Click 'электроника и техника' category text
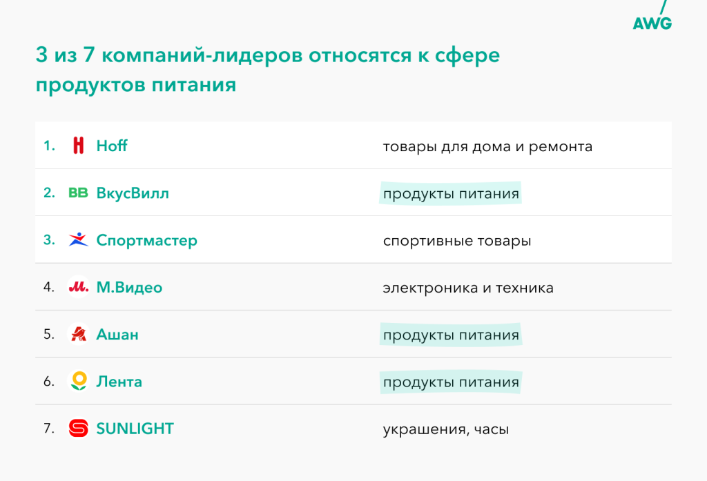 tap(468, 288)
